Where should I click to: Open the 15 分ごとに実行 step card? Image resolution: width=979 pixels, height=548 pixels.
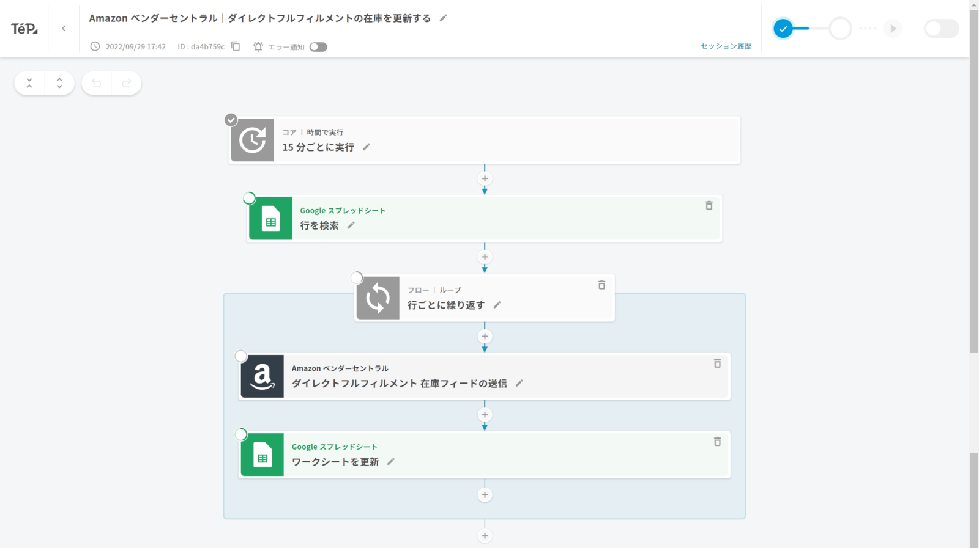(485, 140)
